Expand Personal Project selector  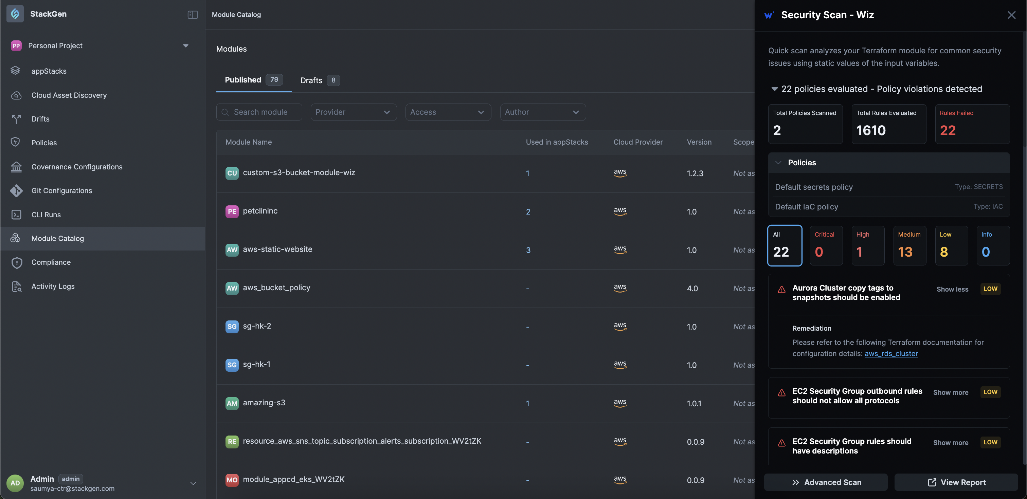click(185, 46)
